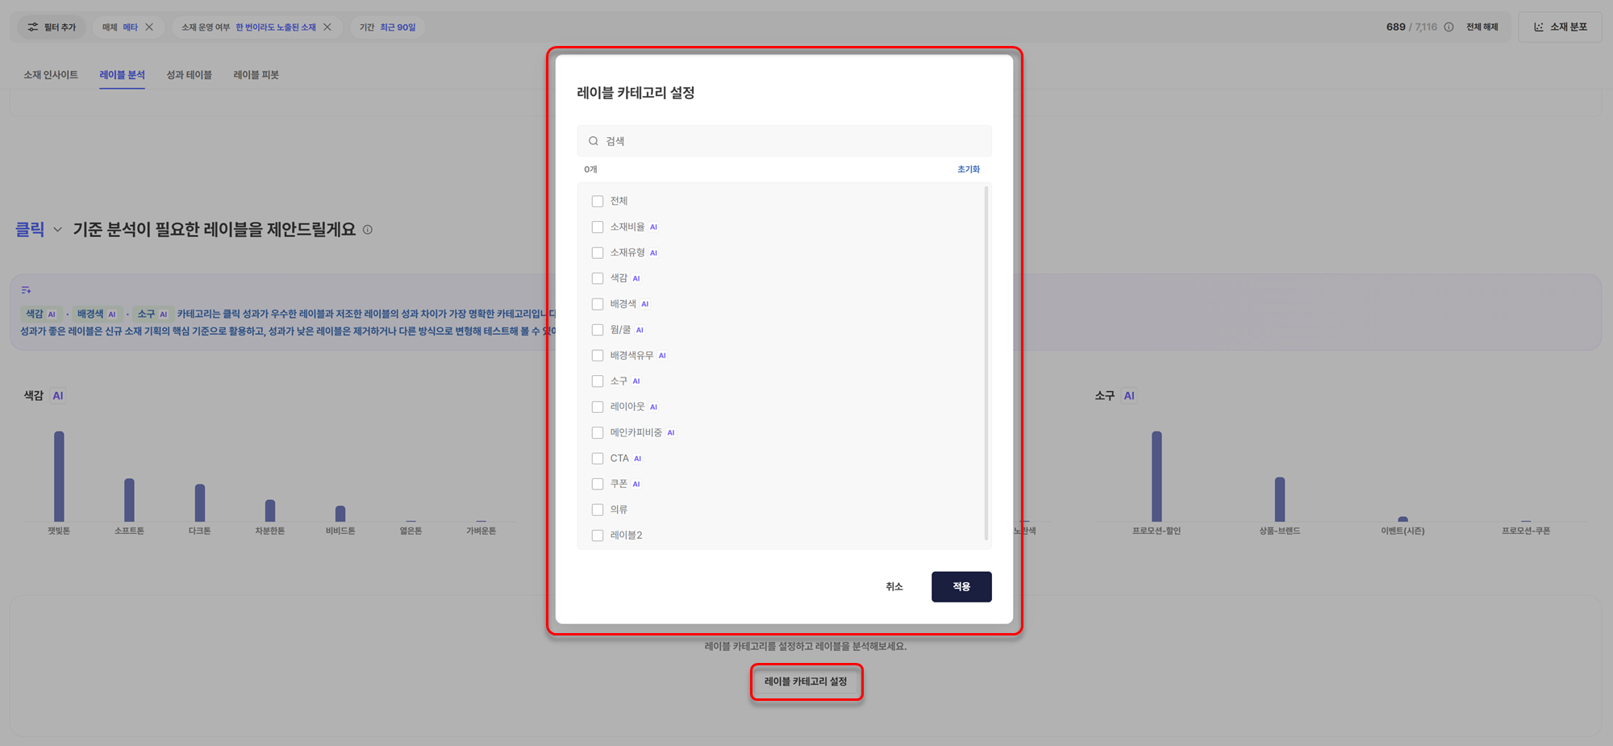Open the 레이블 피봇 tab
The height and width of the screenshot is (746, 1613).
point(256,75)
